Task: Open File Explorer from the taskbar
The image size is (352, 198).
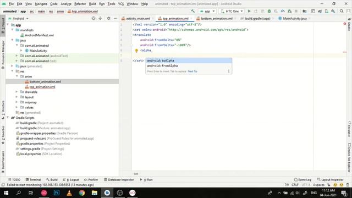Action: [x=95, y=193]
